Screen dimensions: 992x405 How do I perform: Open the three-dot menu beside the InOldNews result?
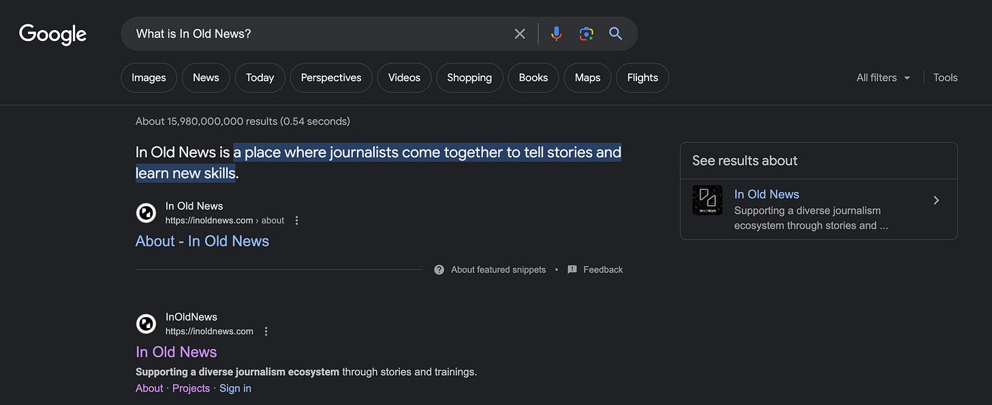pos(266,331)
